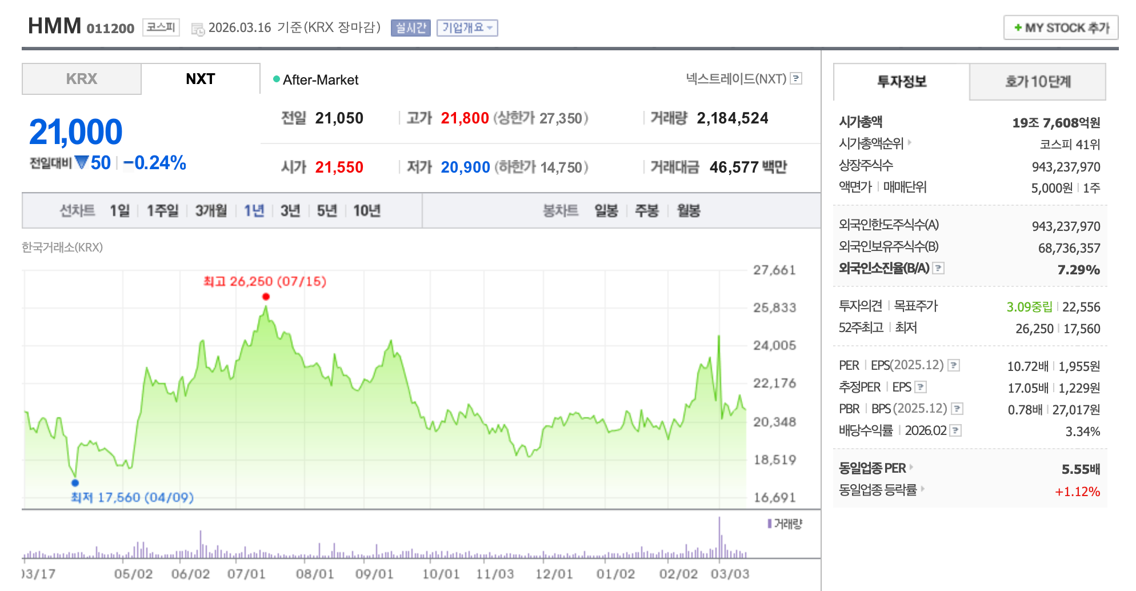This screenshot has width=1136, height=591.
Task: Click the investment opinion 3.09중립
Action: point(1029,307)
